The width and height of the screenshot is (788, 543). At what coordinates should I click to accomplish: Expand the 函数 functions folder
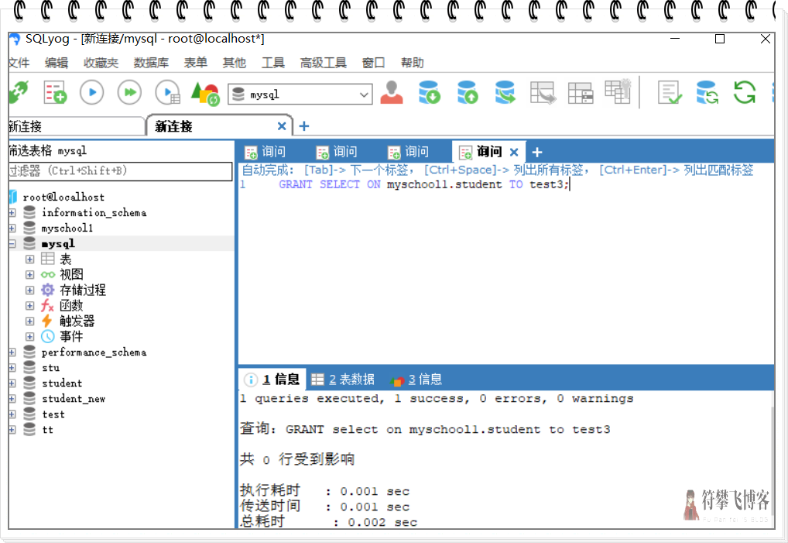point(29,306)
